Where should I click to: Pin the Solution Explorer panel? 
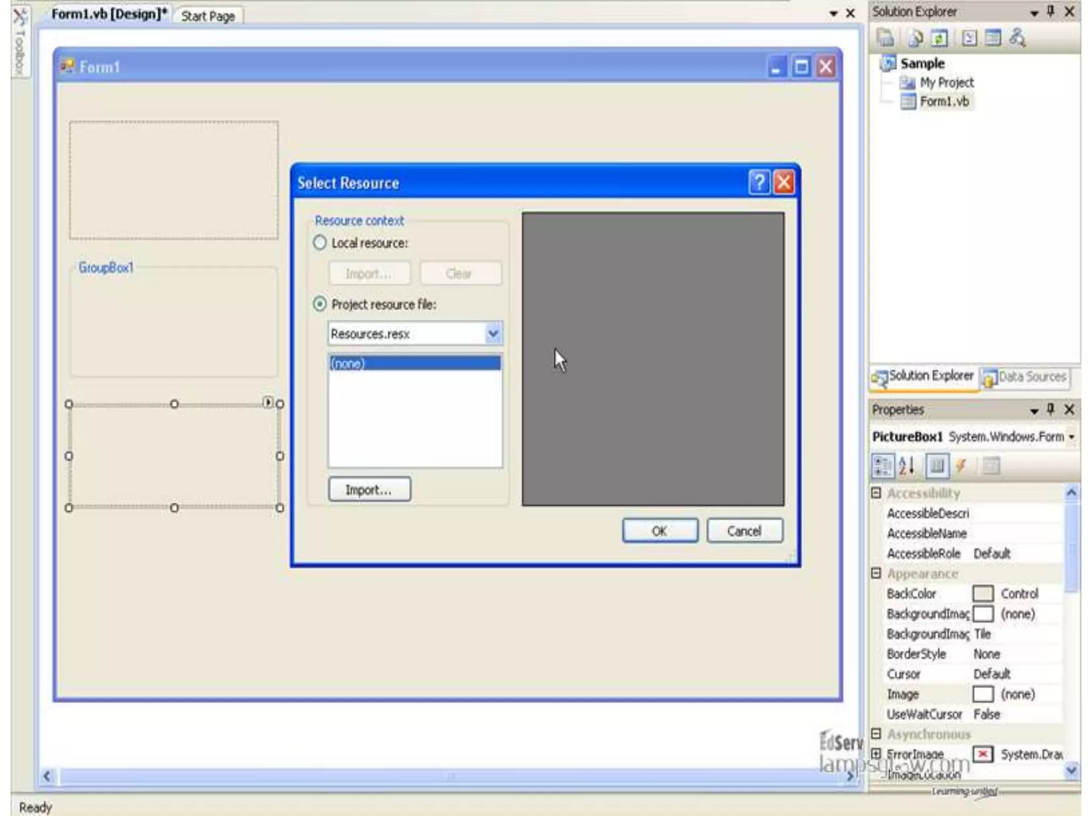point(1051,12)
